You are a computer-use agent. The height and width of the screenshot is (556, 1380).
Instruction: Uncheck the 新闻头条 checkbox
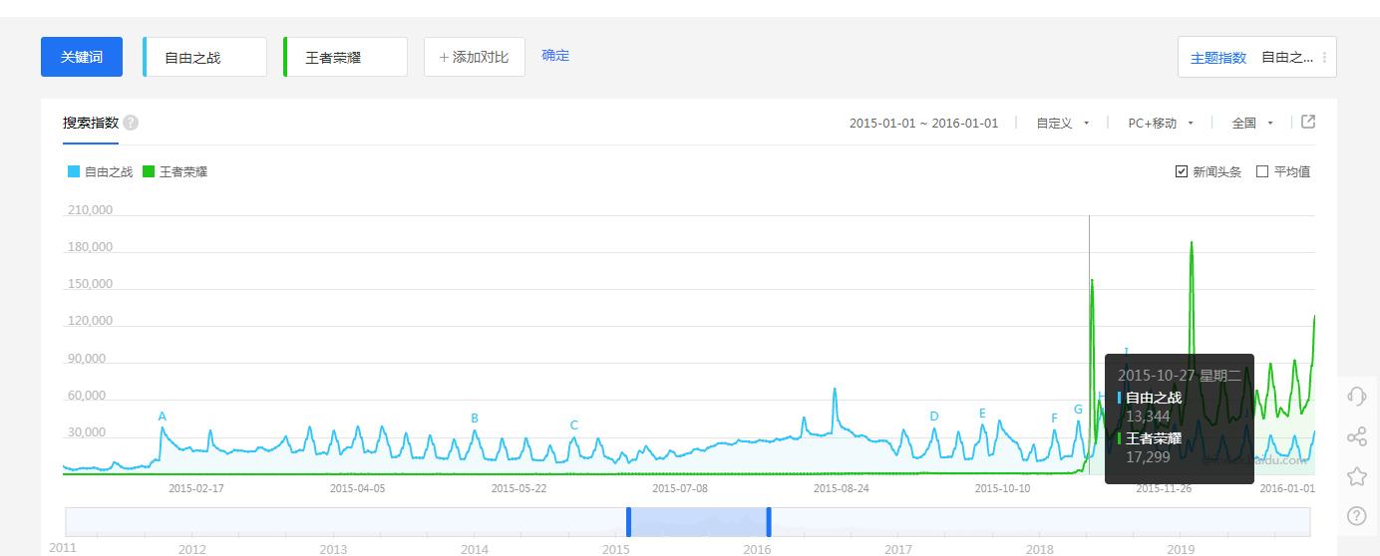tap(1182, 171)
